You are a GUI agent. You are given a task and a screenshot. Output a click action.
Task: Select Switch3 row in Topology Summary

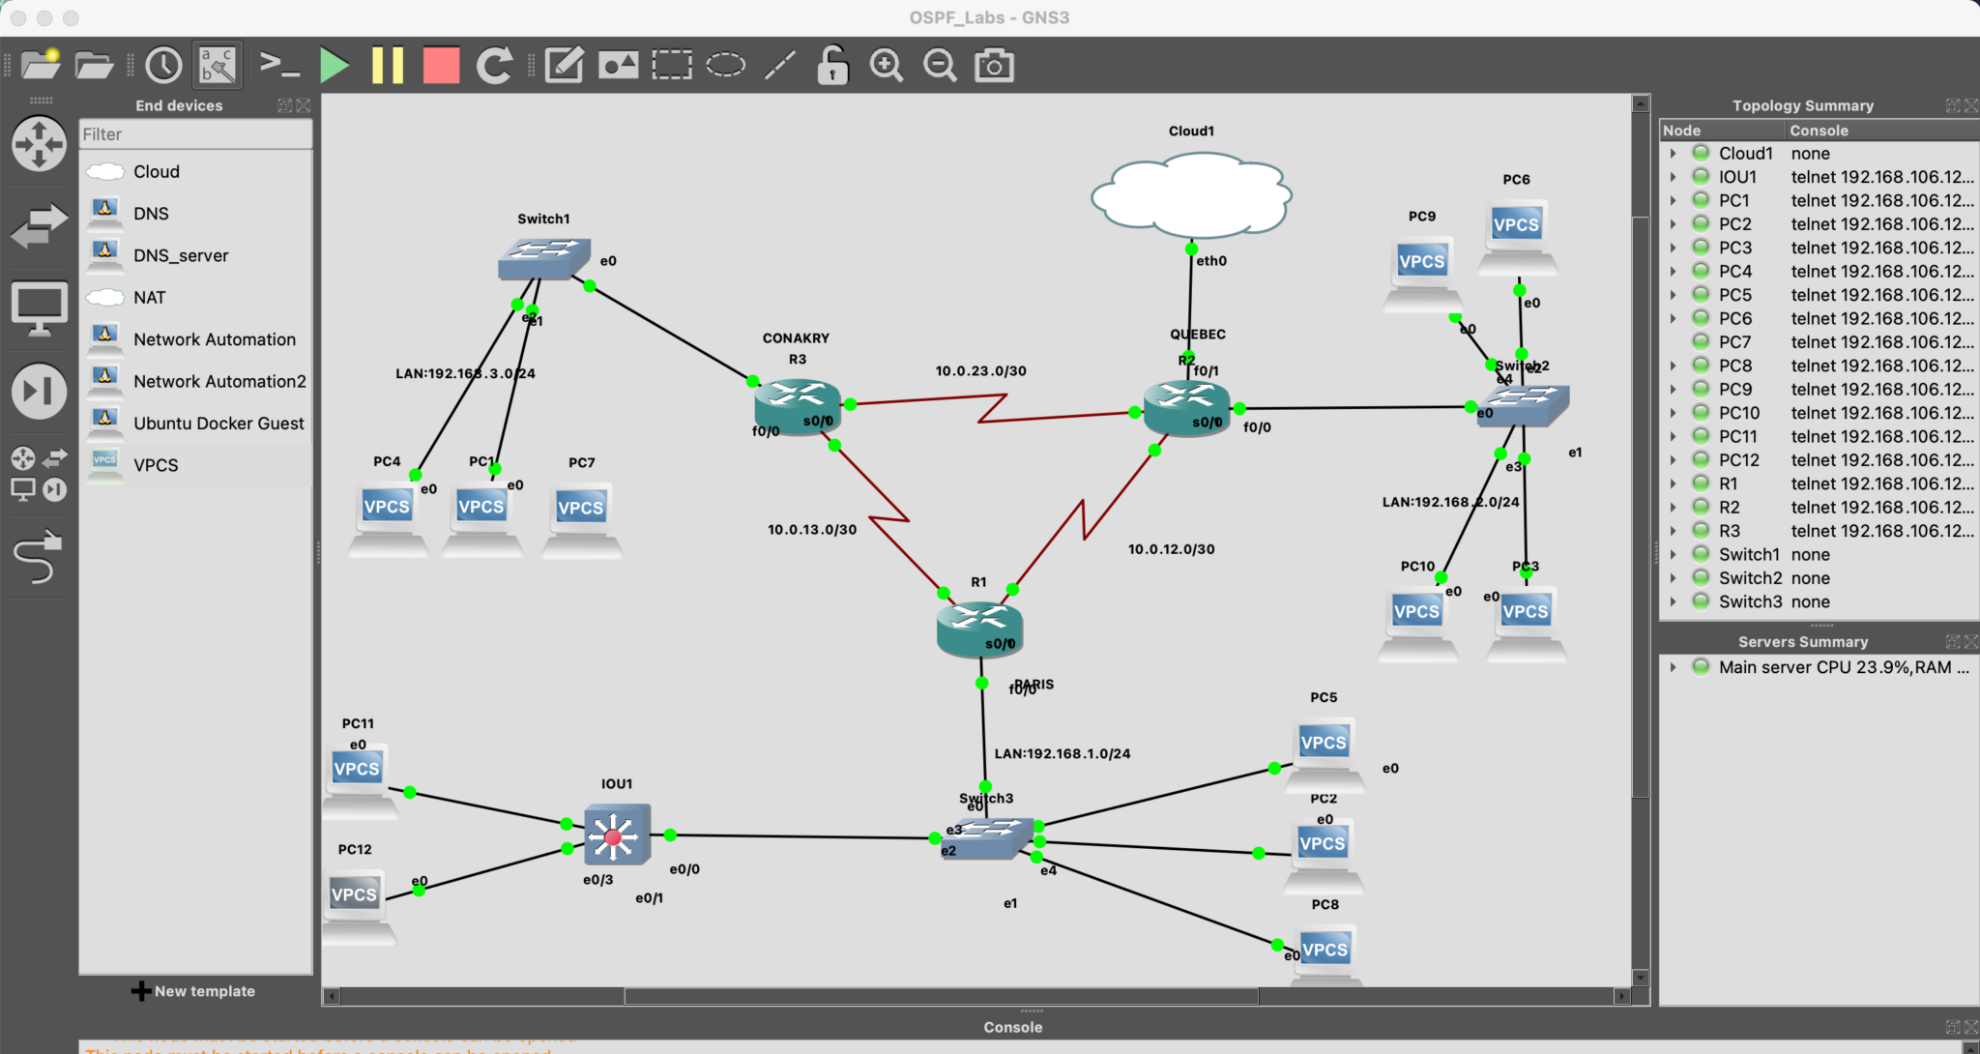(x=1820, y=601)
